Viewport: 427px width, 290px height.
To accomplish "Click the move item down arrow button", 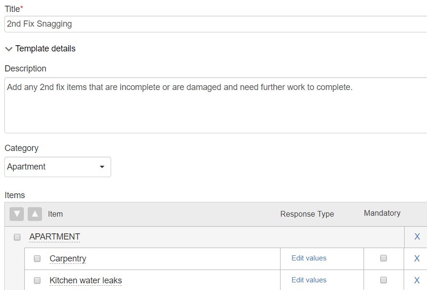I will [x=17, y=214].
